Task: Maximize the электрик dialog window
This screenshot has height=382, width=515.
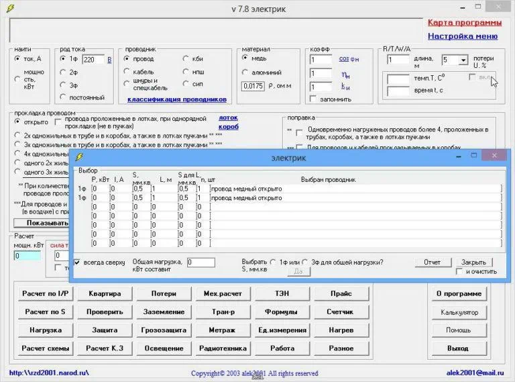Action: 473,156
